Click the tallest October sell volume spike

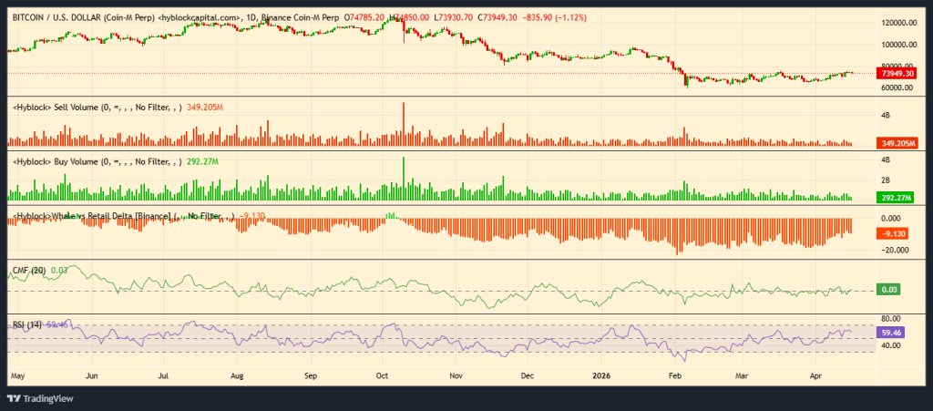click(403, 123)
